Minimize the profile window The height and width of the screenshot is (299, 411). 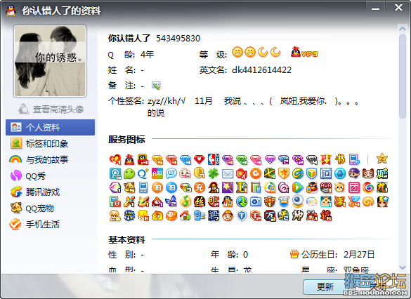point(375,8)
